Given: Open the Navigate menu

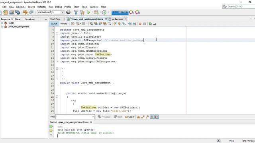Looking at the screenshot, I should click(x=21, y=7).
